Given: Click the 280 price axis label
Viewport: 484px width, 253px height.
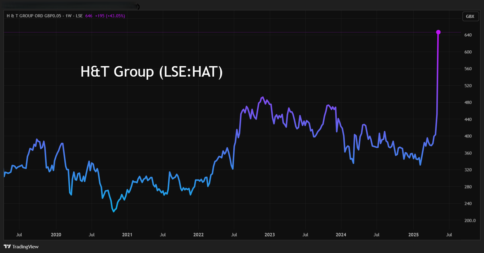Looking at the screenshot, I should point(468,187).
